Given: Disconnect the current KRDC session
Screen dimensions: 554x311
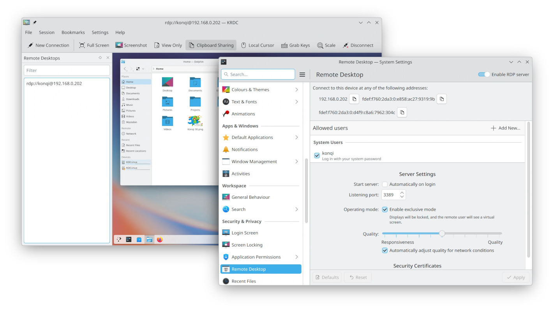Looking at the screenshot, I should [x=358, y=45].
